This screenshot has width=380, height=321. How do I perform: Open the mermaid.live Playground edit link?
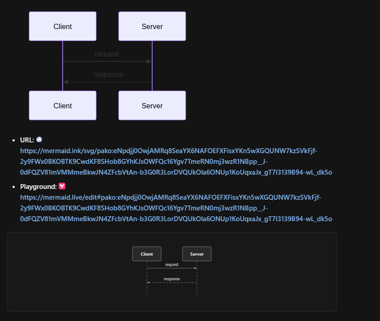click(176, 208)
